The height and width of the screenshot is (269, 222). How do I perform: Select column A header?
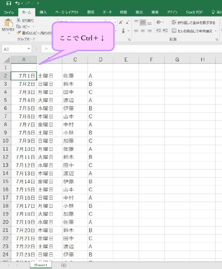click(x=24, y=60)
